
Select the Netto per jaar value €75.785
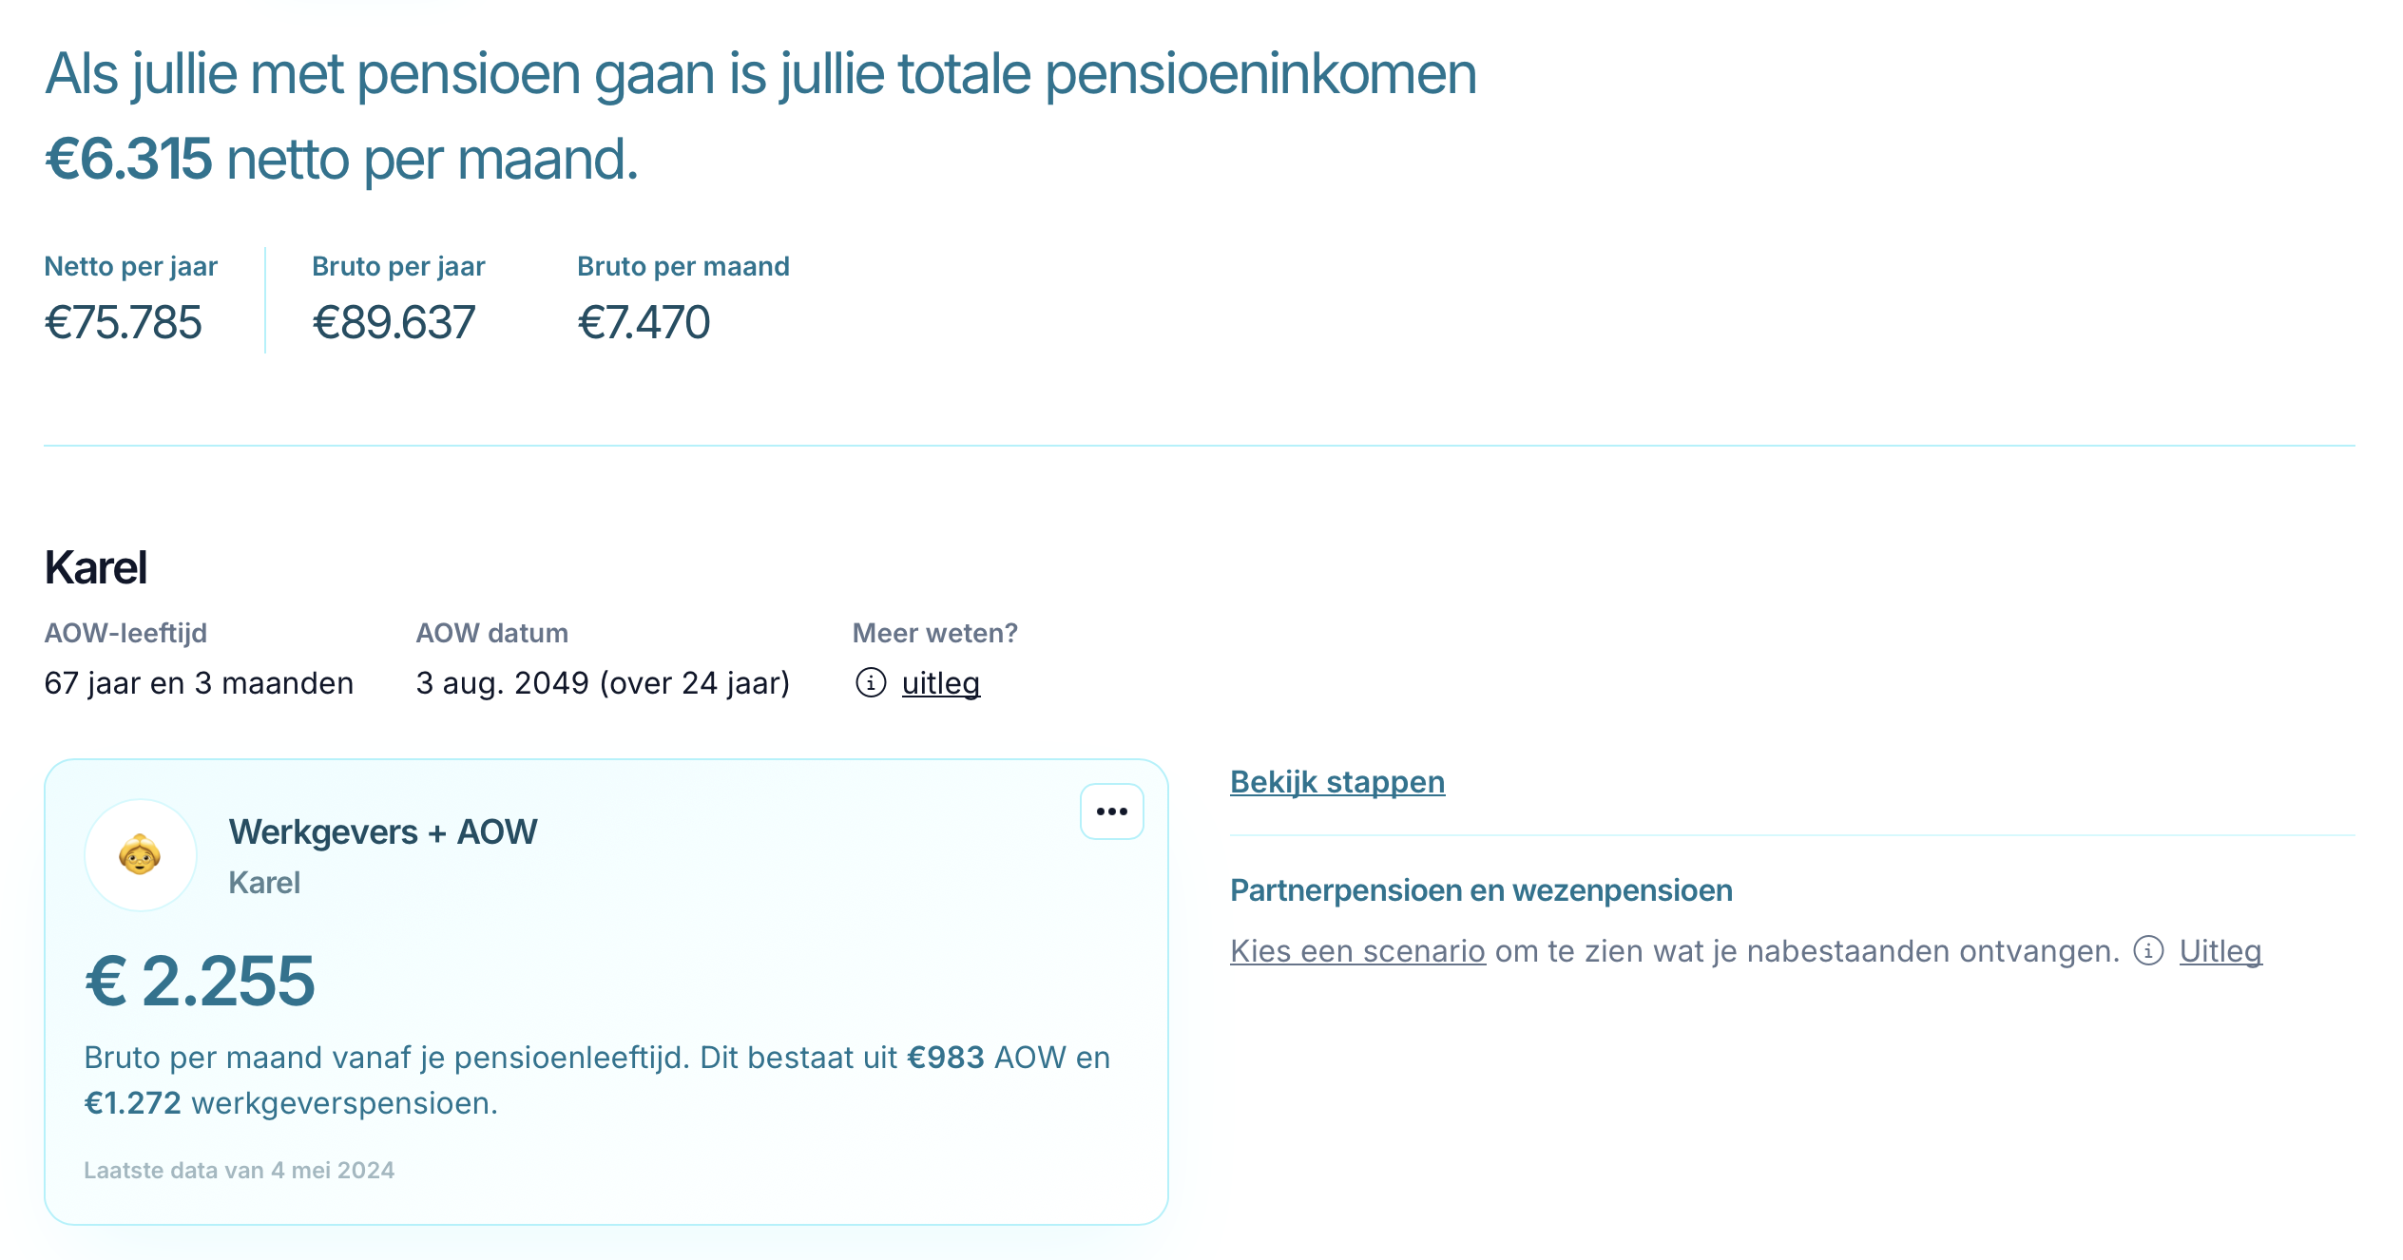[x=125, y=323]
